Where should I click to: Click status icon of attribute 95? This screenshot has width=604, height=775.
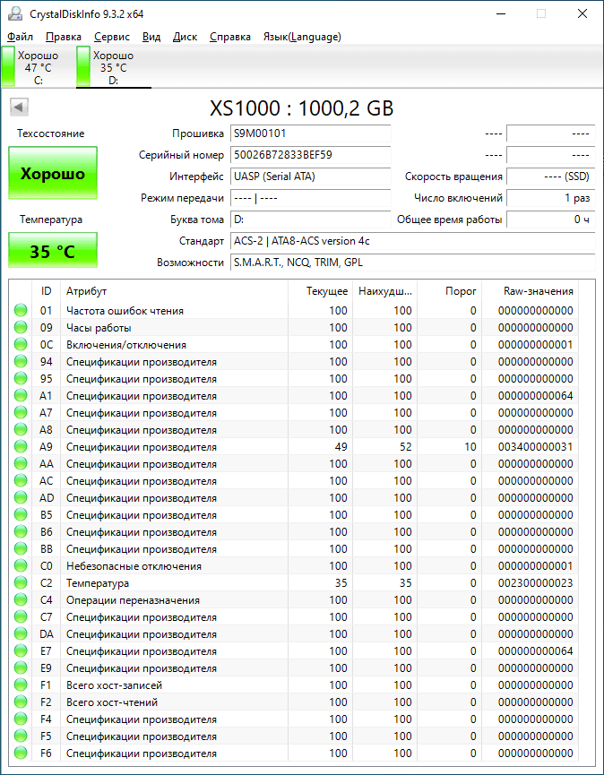(21, 379)
